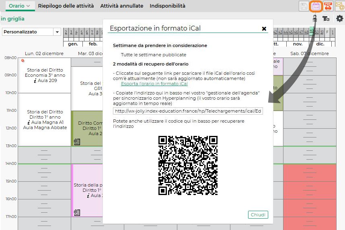
Task: Select week 7 in the week bar
Action: [92, 32]
